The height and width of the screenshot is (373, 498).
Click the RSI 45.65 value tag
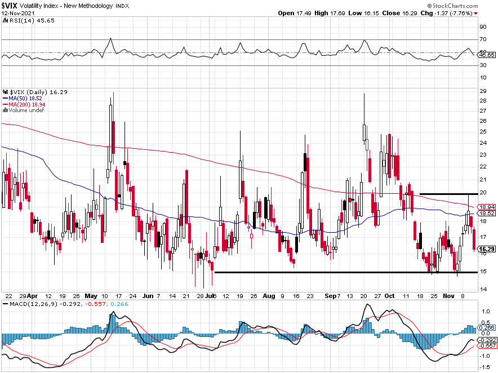487,55
